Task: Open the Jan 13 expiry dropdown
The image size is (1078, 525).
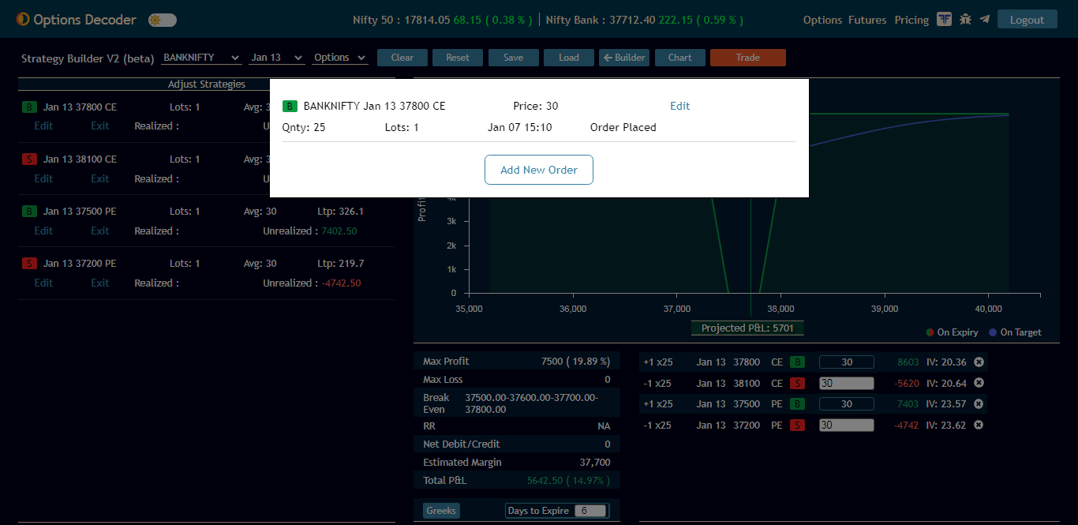Action: 276,58
